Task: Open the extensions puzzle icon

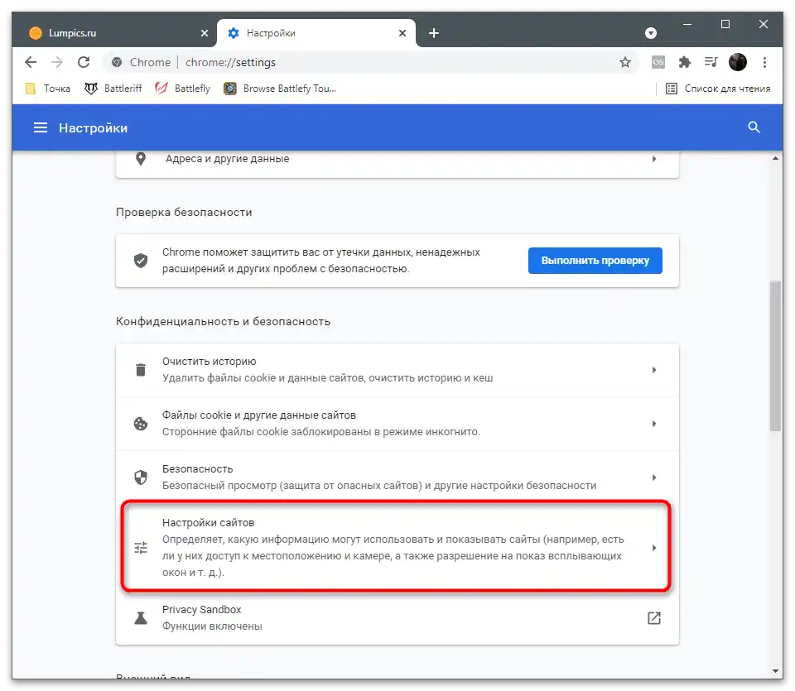Action: 685,62
